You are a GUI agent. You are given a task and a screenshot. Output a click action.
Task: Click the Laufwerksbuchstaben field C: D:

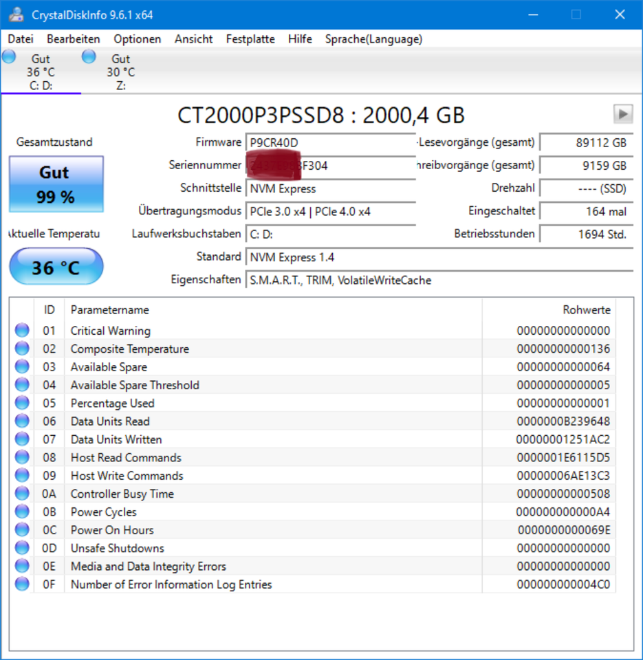331,234
